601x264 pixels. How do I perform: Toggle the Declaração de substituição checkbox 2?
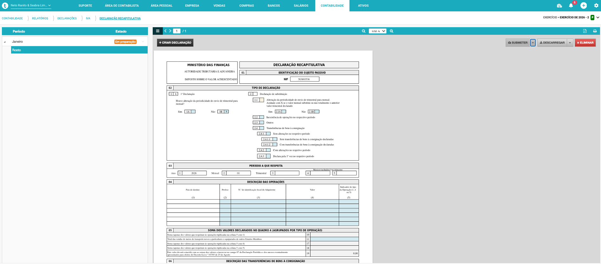coord(255,94)
